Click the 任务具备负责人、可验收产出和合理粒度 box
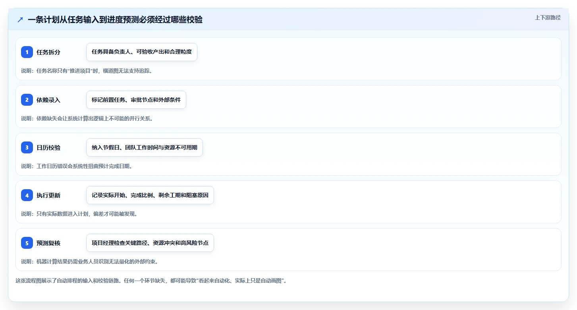This screenshot has width=577, height=310. tap(142, 52)
